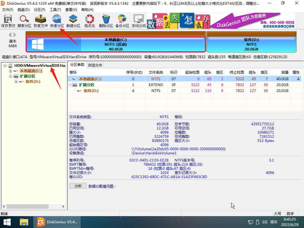The height and width of the screenshot is (228, 304).
Task: Click the 分析 button
Action: coord(78,186)
